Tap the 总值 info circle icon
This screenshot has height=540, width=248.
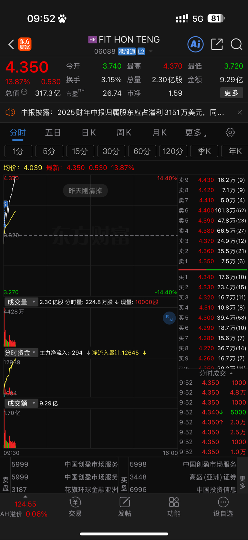click(x=24, y=92)
